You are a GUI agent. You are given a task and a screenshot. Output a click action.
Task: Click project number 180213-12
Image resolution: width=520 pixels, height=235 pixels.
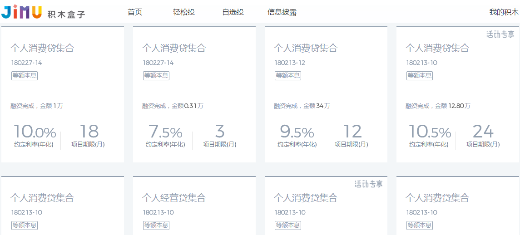(x=290, y=63)
